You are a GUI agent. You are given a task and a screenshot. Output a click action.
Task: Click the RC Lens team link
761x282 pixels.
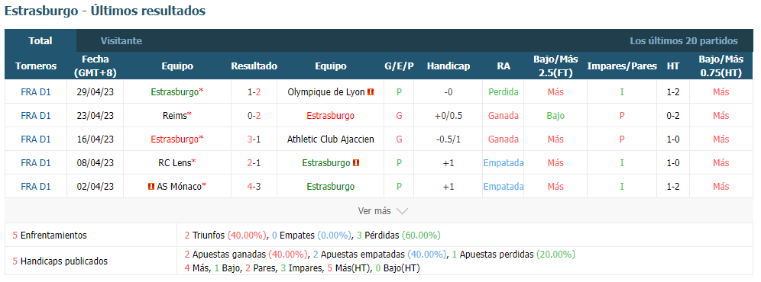(x=175, y=163)
